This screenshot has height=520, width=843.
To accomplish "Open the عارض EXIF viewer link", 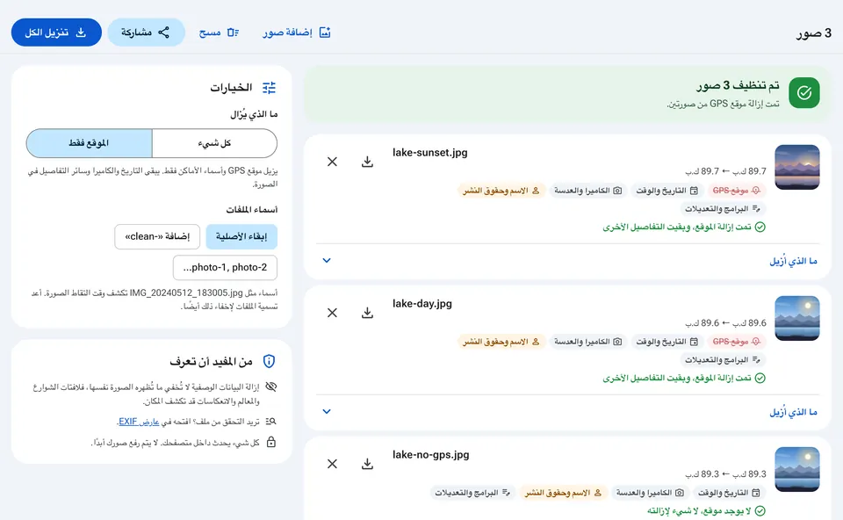I will (x=139, y=422).
